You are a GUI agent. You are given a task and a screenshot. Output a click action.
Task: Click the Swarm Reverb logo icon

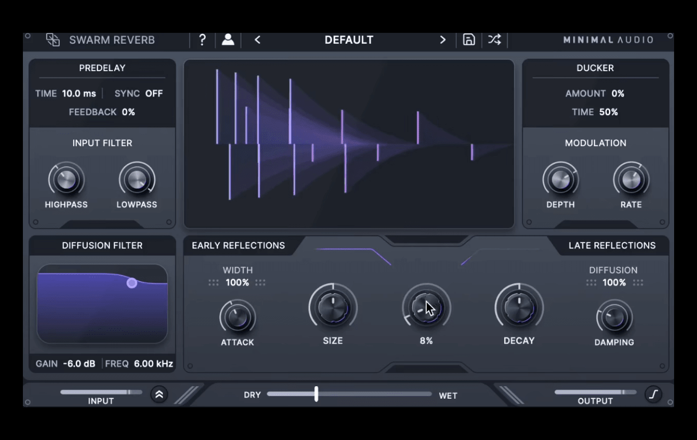pos(53,40)
